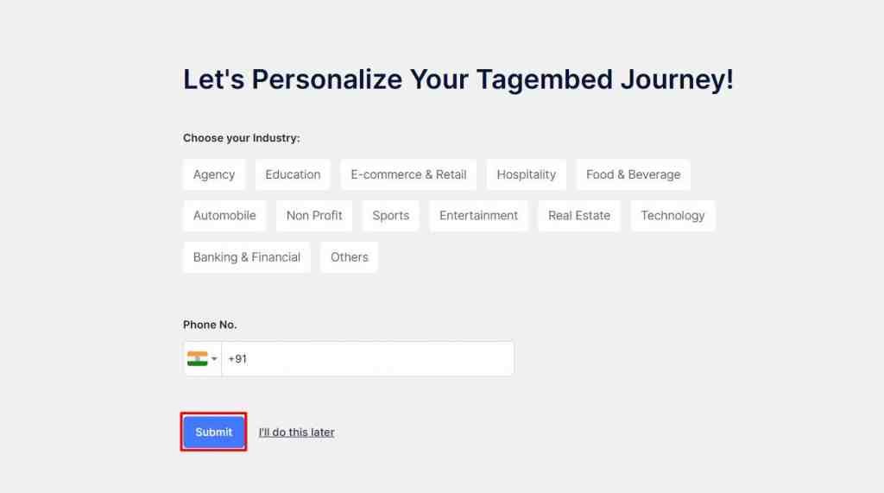Click the Phone No. label
This screenshot has height=493, width=884.
coord(210,325)
